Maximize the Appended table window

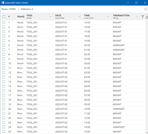pos(136,3)
